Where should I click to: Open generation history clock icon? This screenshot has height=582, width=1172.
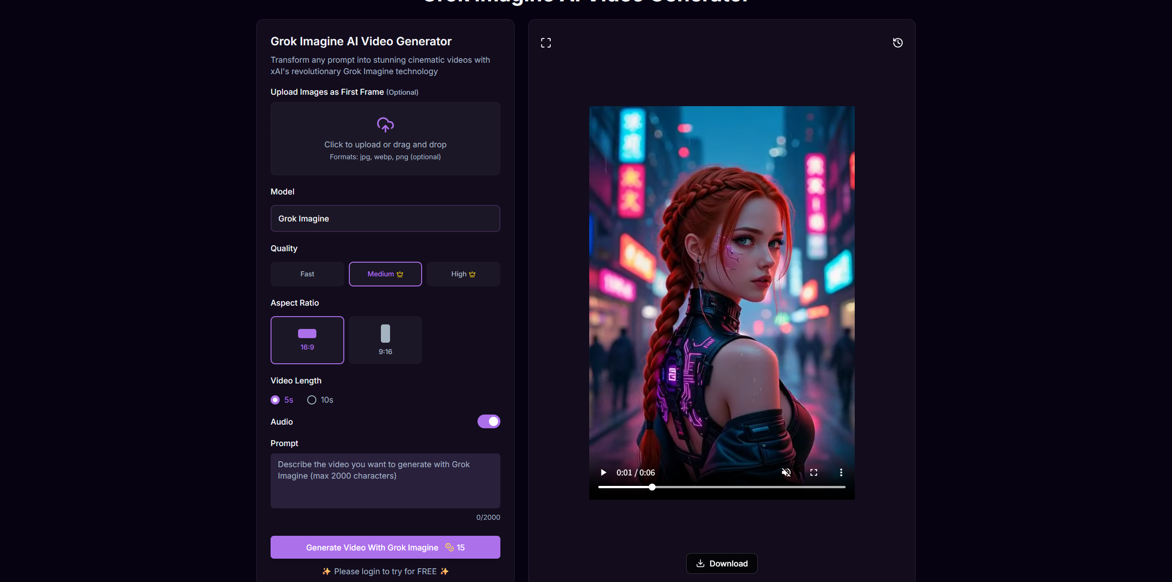(898, 43)
